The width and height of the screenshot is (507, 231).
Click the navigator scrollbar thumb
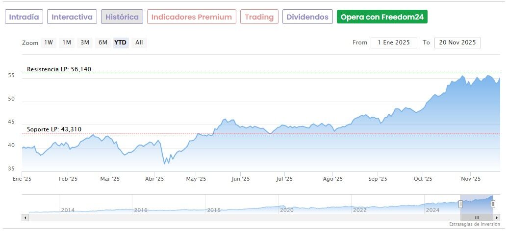pos(477,217)
